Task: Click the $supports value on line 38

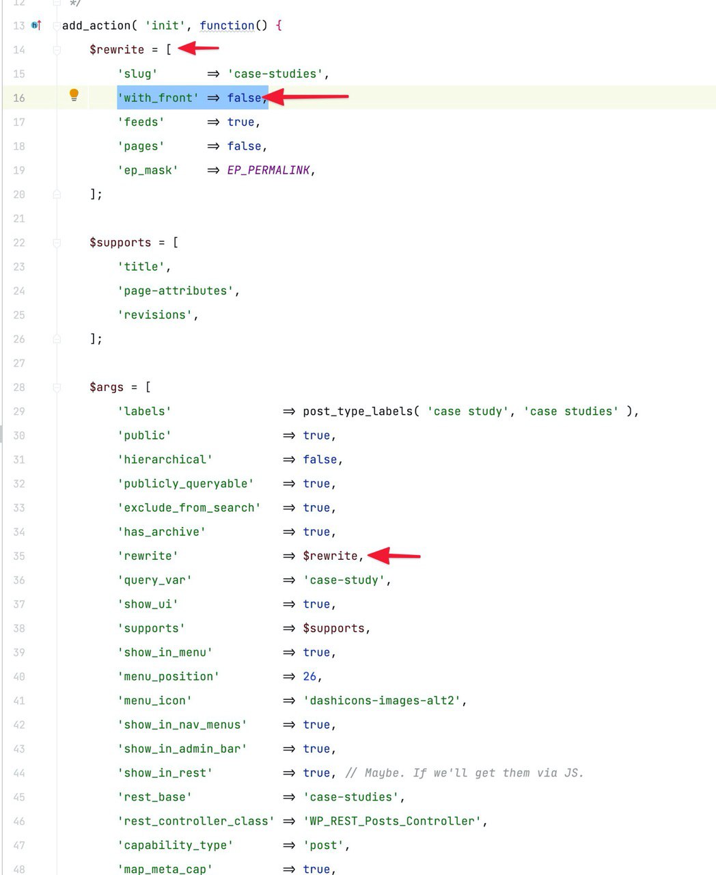Action: click(334, 628)
